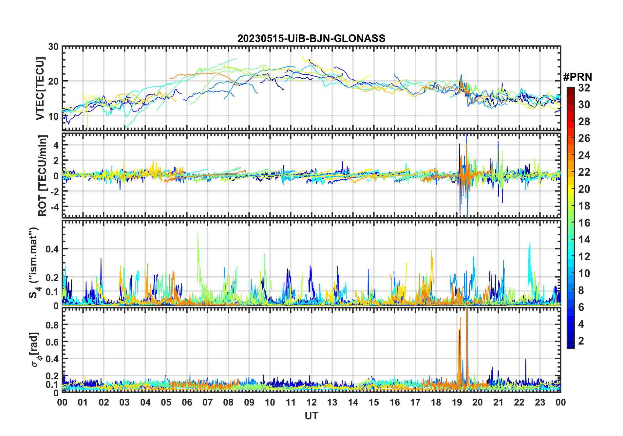Click the UT x-axis label

[x=311, y=416]
